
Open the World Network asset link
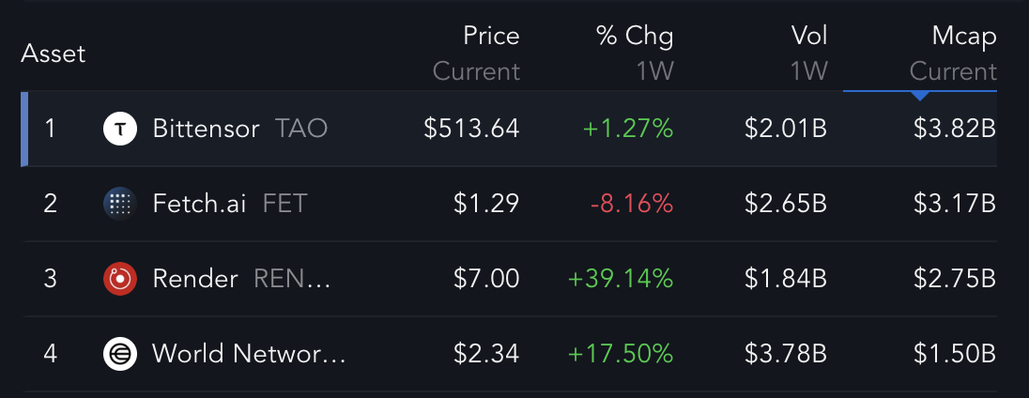tap(249, 354)
